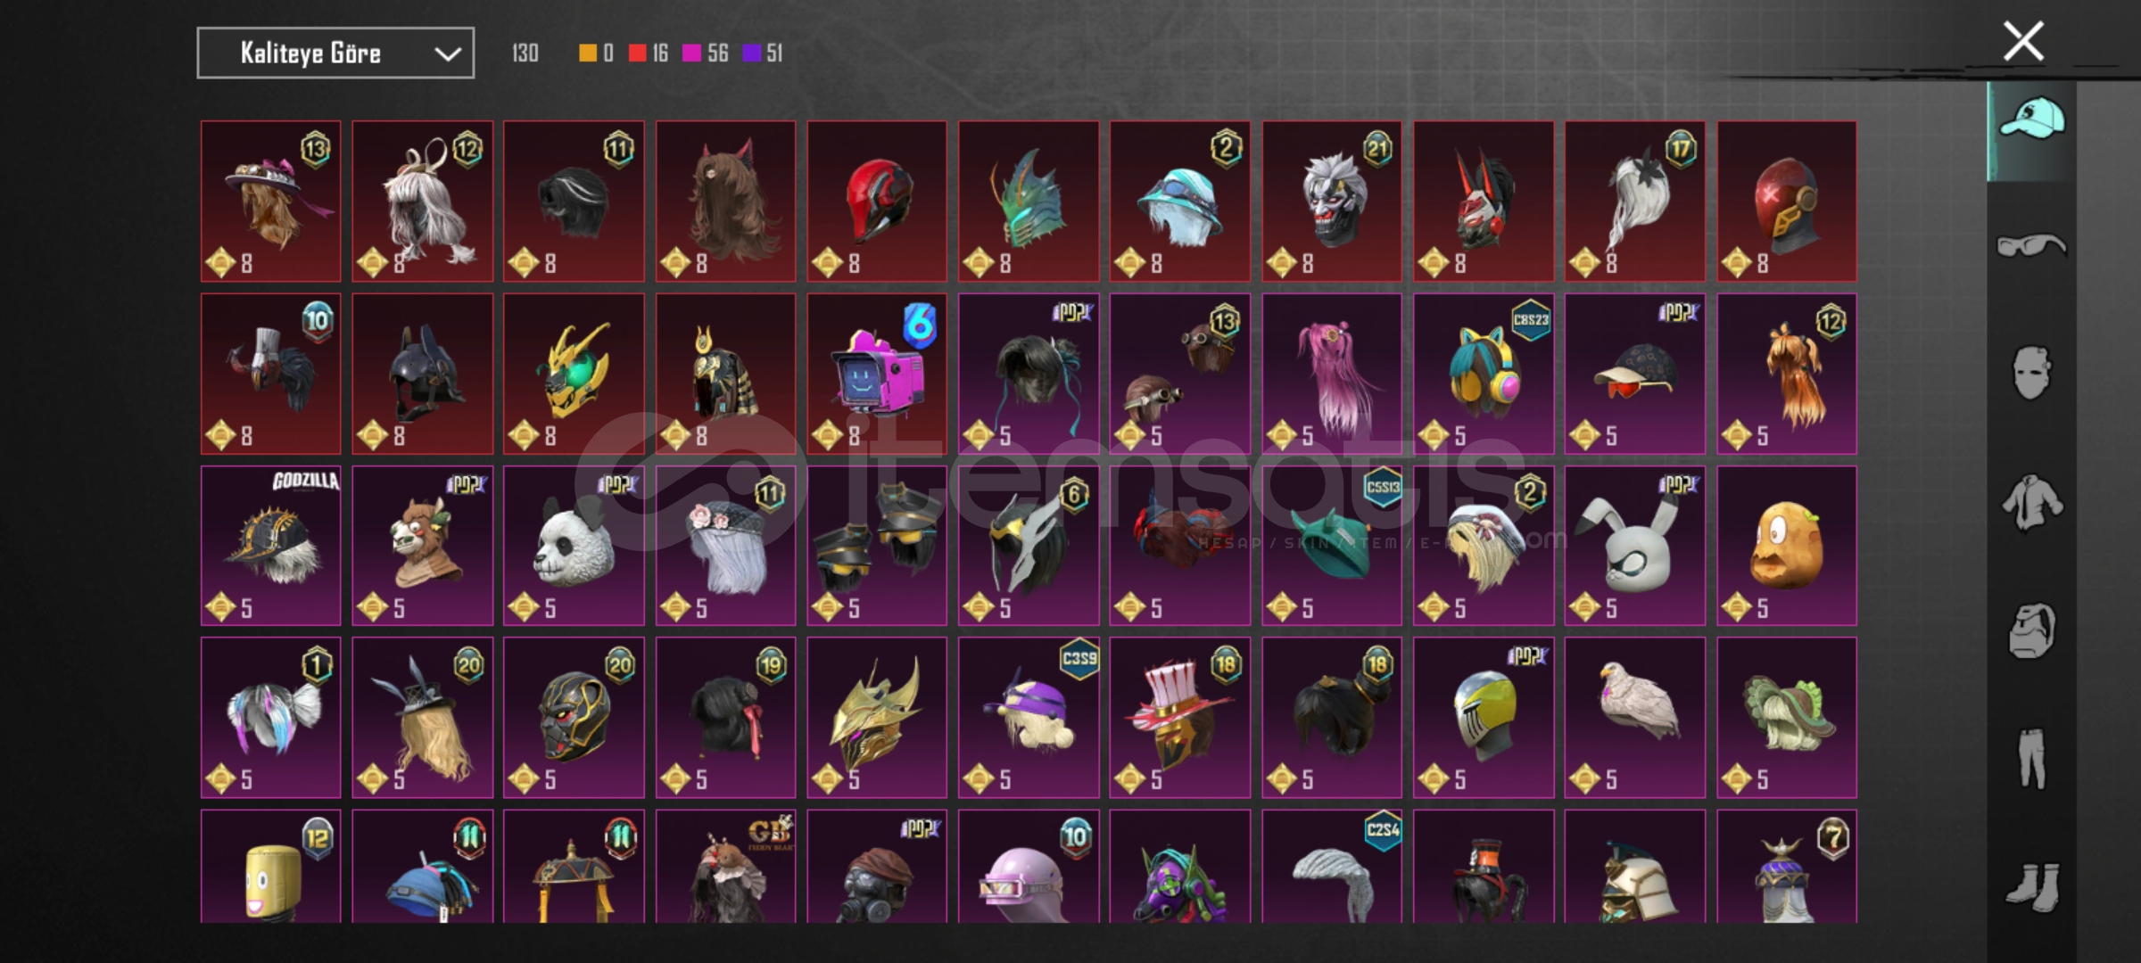Expand the sort list chevron arrow
The height and width of the screenshot is (963, 2141).
tap(447, 54)
